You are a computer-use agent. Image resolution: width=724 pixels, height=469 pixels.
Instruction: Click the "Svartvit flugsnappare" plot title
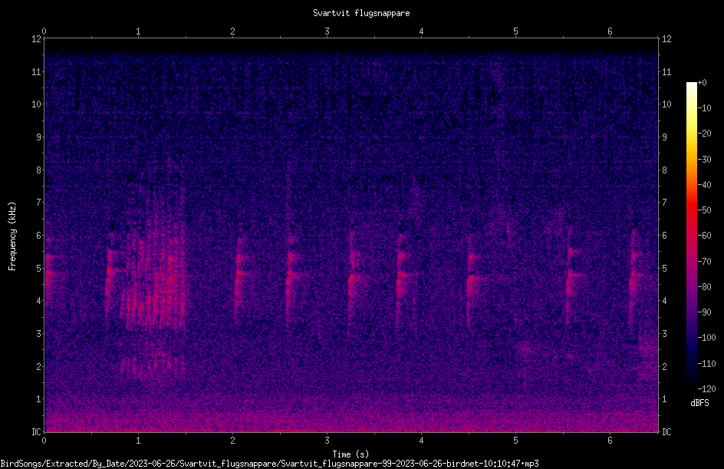[x=361, y=13]
